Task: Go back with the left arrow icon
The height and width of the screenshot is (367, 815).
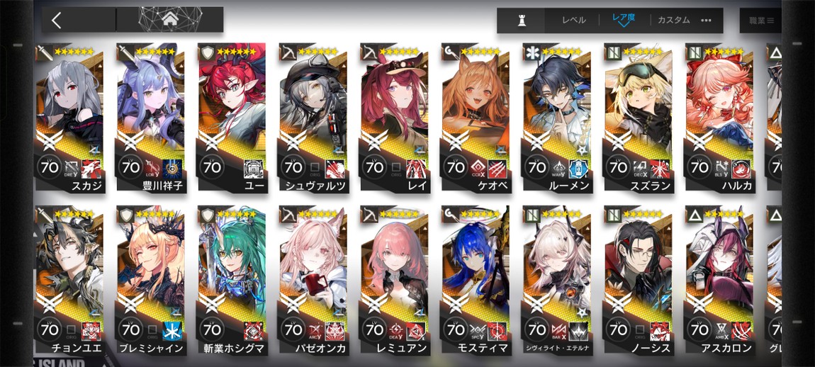Action: coord(57,21)
